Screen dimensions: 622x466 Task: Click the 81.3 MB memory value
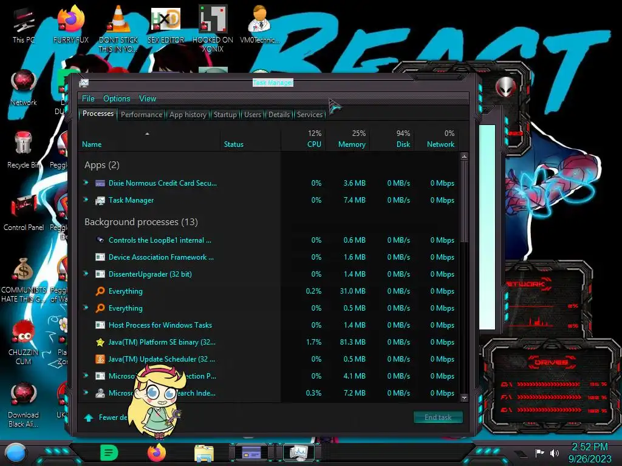[x=353, y=342]
